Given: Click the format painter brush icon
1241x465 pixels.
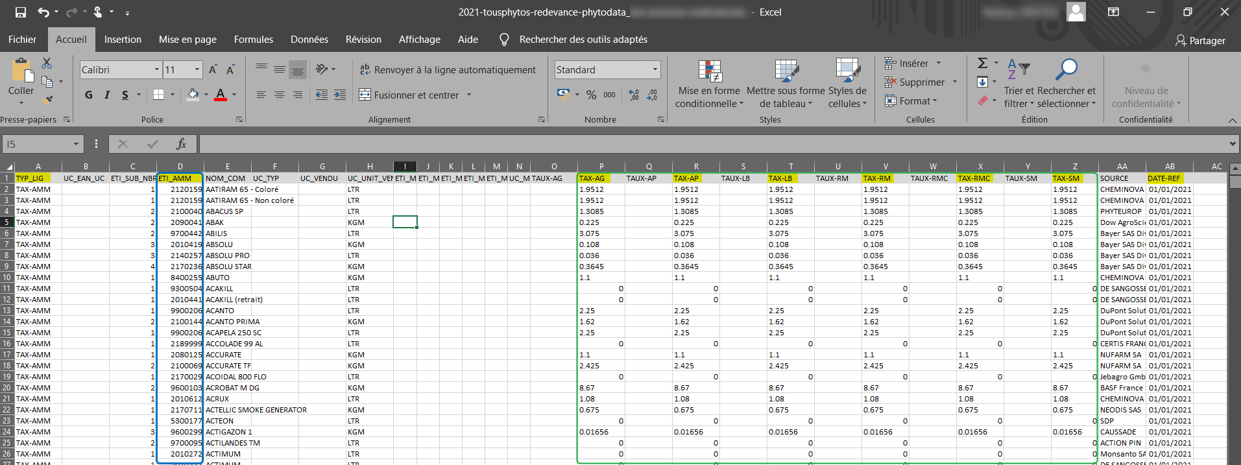Looking at the screenshot, I should pyautogui.click(x=47, y=100).
